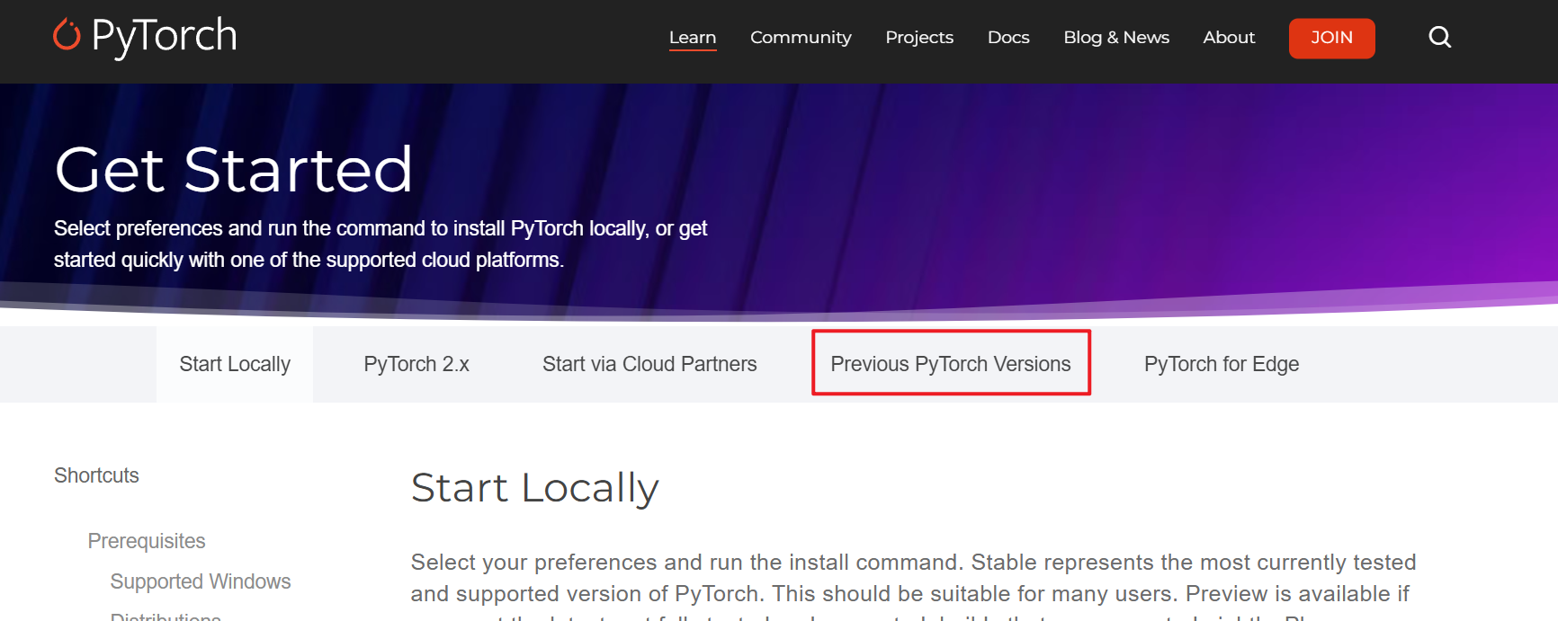Select Blog & News in navigation
This screenshot has height=621, width=1558.
[x=1116, y=38]
